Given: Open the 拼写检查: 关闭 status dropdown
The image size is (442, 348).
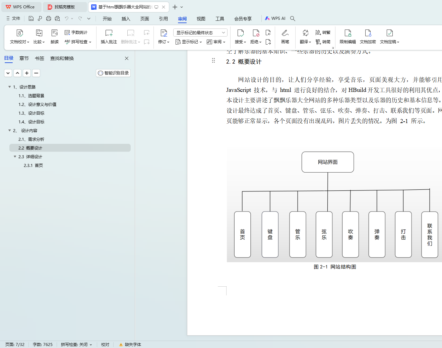Looking at the screenshot, I should pos(76,344).
